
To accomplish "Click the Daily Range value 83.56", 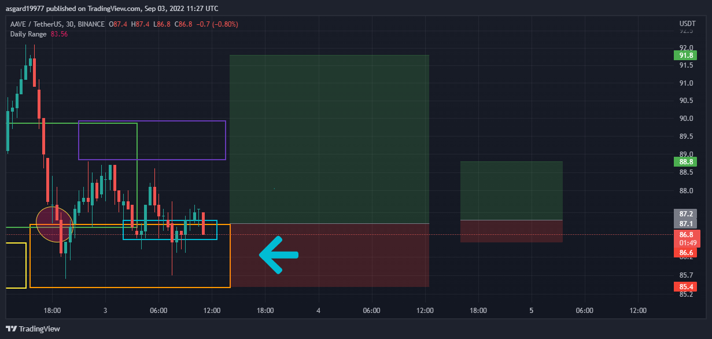I will 59,34.
